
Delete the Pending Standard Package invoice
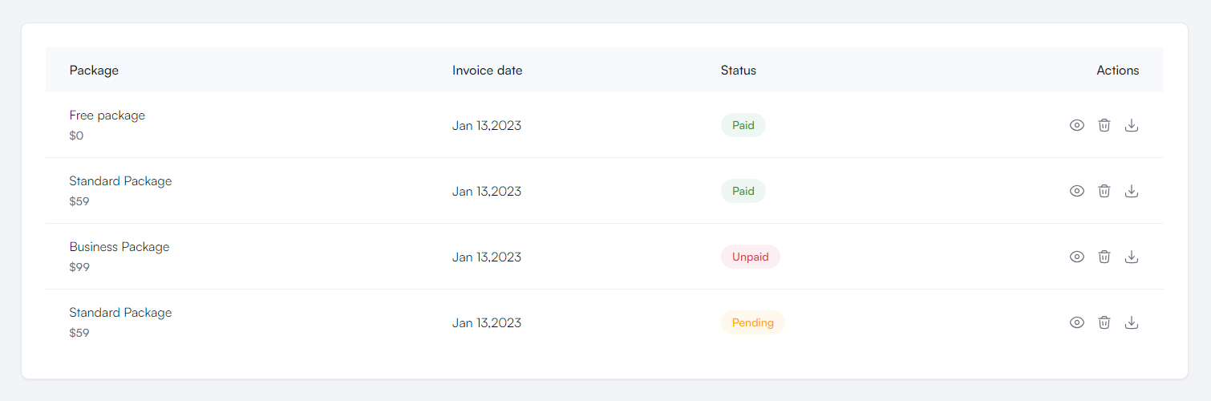tap(1104, 322)
